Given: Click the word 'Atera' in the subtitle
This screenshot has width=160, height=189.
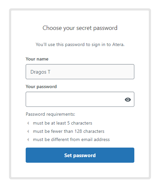Looking at the screenshot, I should [118, 45].
